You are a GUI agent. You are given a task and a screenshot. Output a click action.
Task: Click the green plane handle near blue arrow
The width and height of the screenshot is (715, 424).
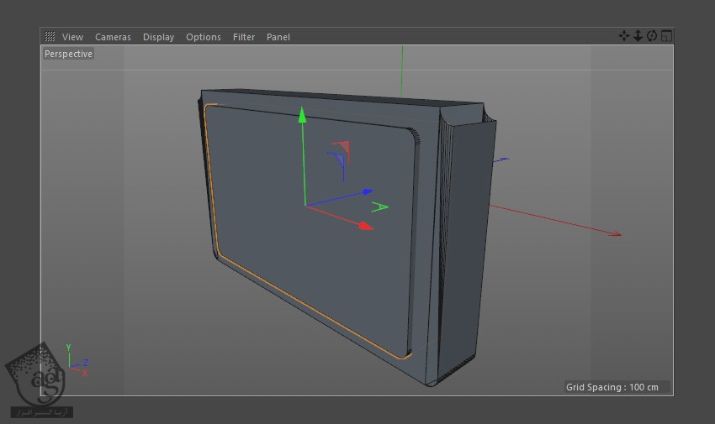380,207
